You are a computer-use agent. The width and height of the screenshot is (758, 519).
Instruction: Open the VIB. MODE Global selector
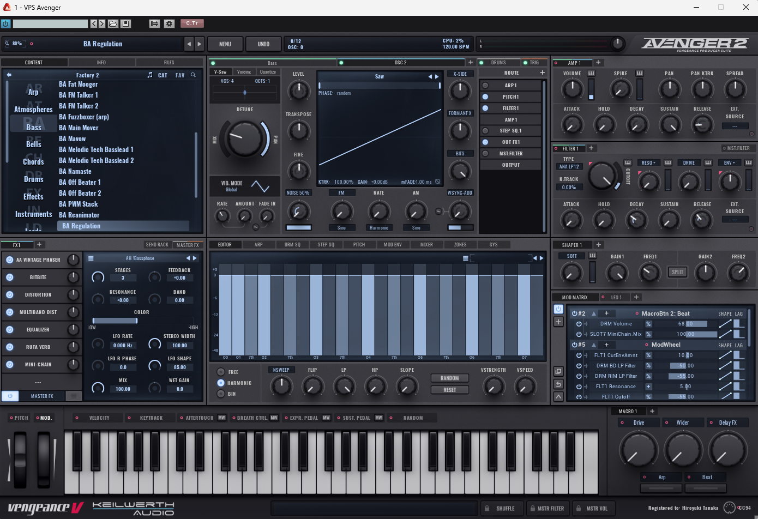coord(232,190)
